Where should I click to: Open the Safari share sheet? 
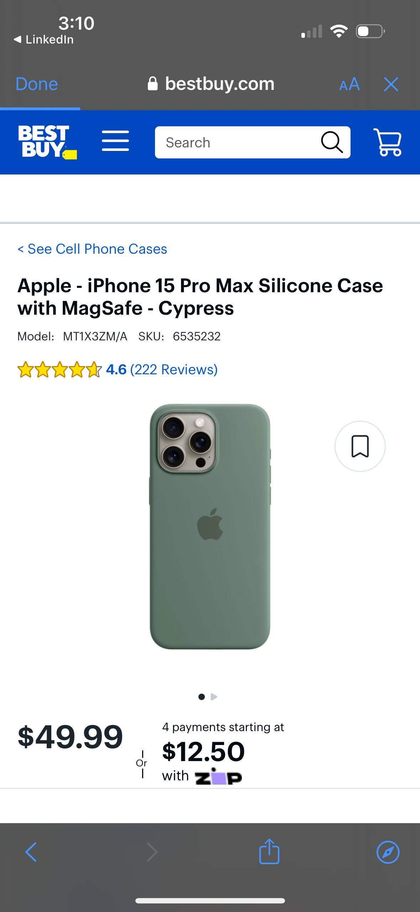click(269, 852)
